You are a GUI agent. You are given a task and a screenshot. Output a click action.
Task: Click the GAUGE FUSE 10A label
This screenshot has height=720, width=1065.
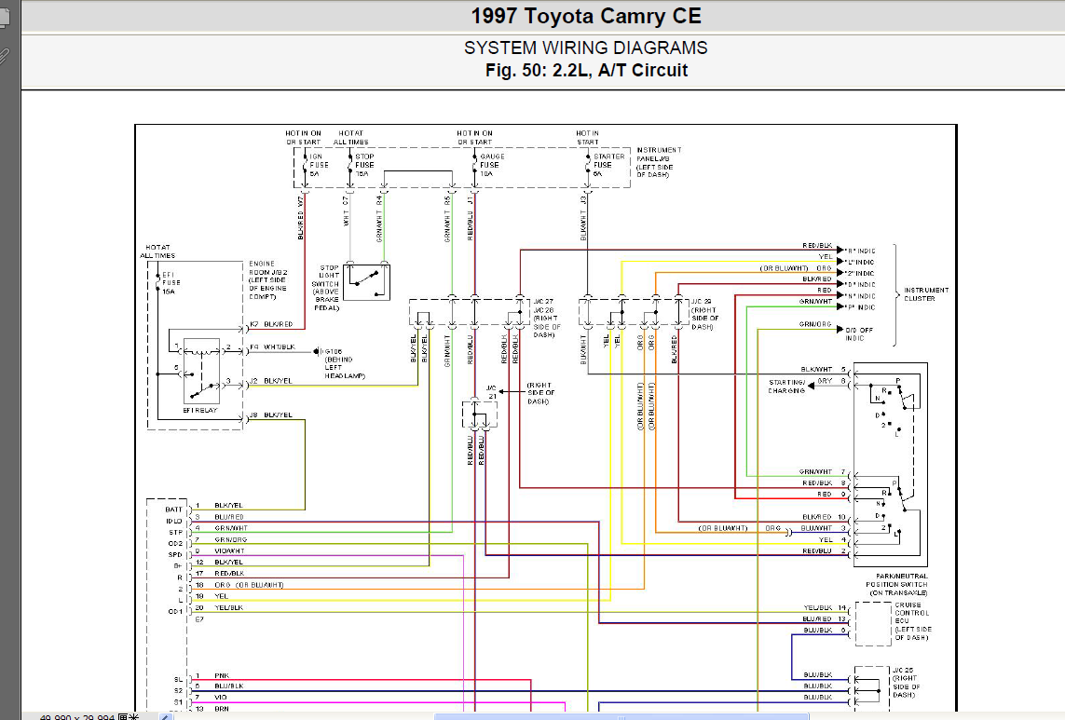492,165
